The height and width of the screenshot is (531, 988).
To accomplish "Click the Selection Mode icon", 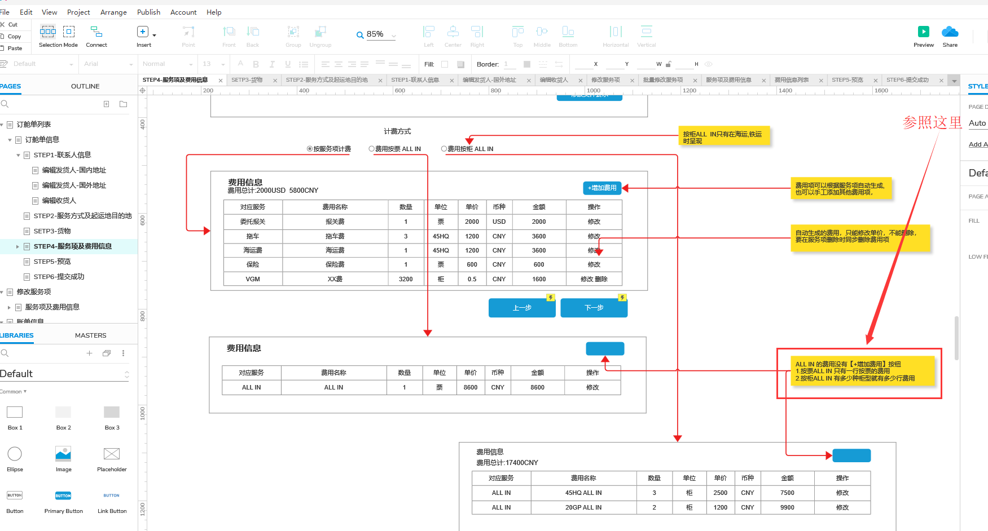I will coord(48,32).
